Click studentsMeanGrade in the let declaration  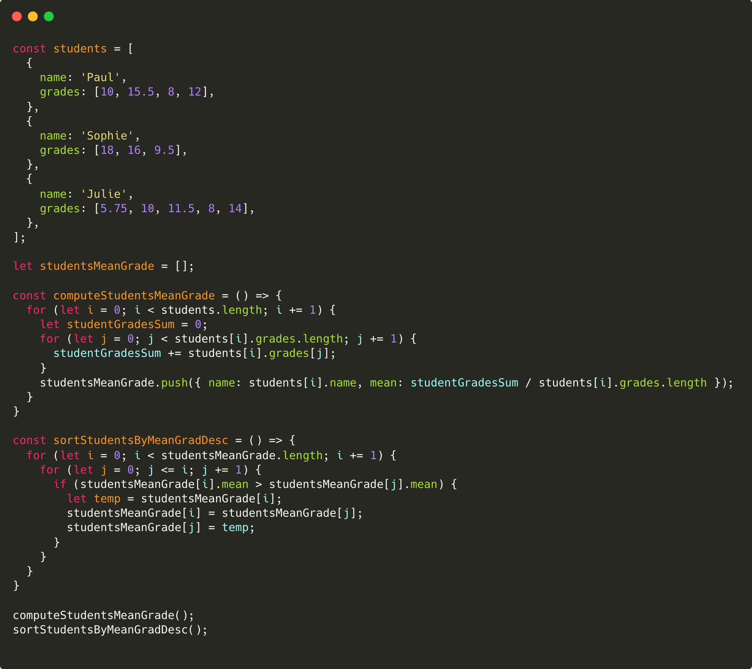coord(97,266)
